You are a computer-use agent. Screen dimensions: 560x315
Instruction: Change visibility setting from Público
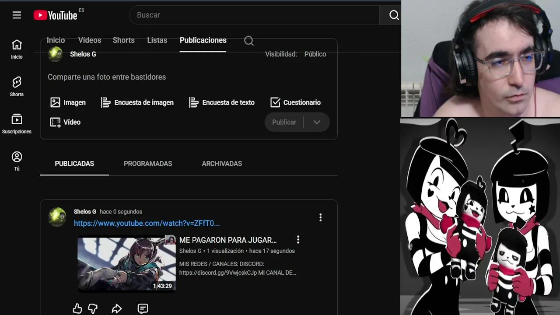point(315,54)
